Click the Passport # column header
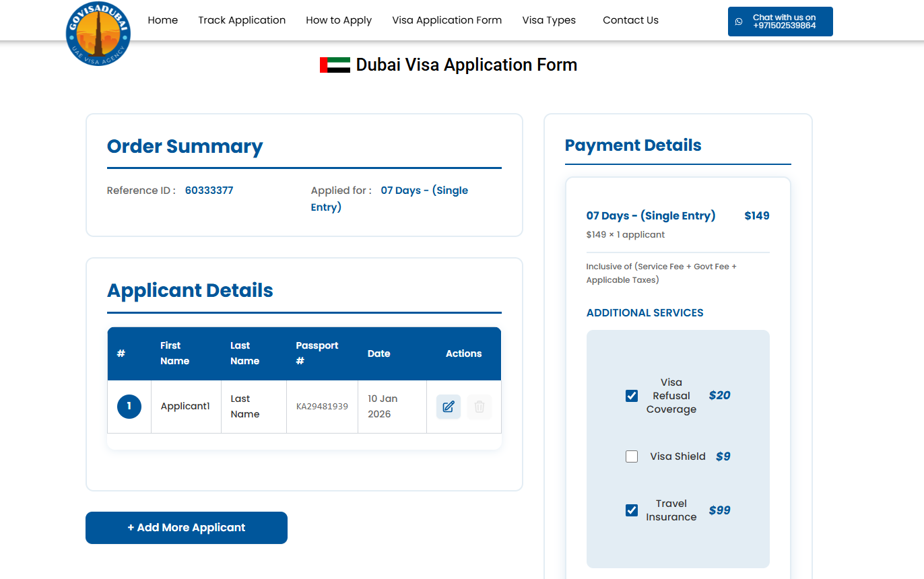Viewport: 924px width, 579px height. [x=317, y=353]
